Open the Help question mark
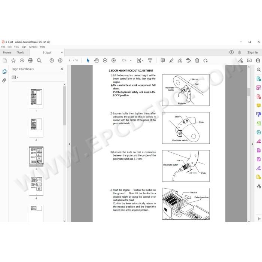The image size is (262, 262). point(231,52)
